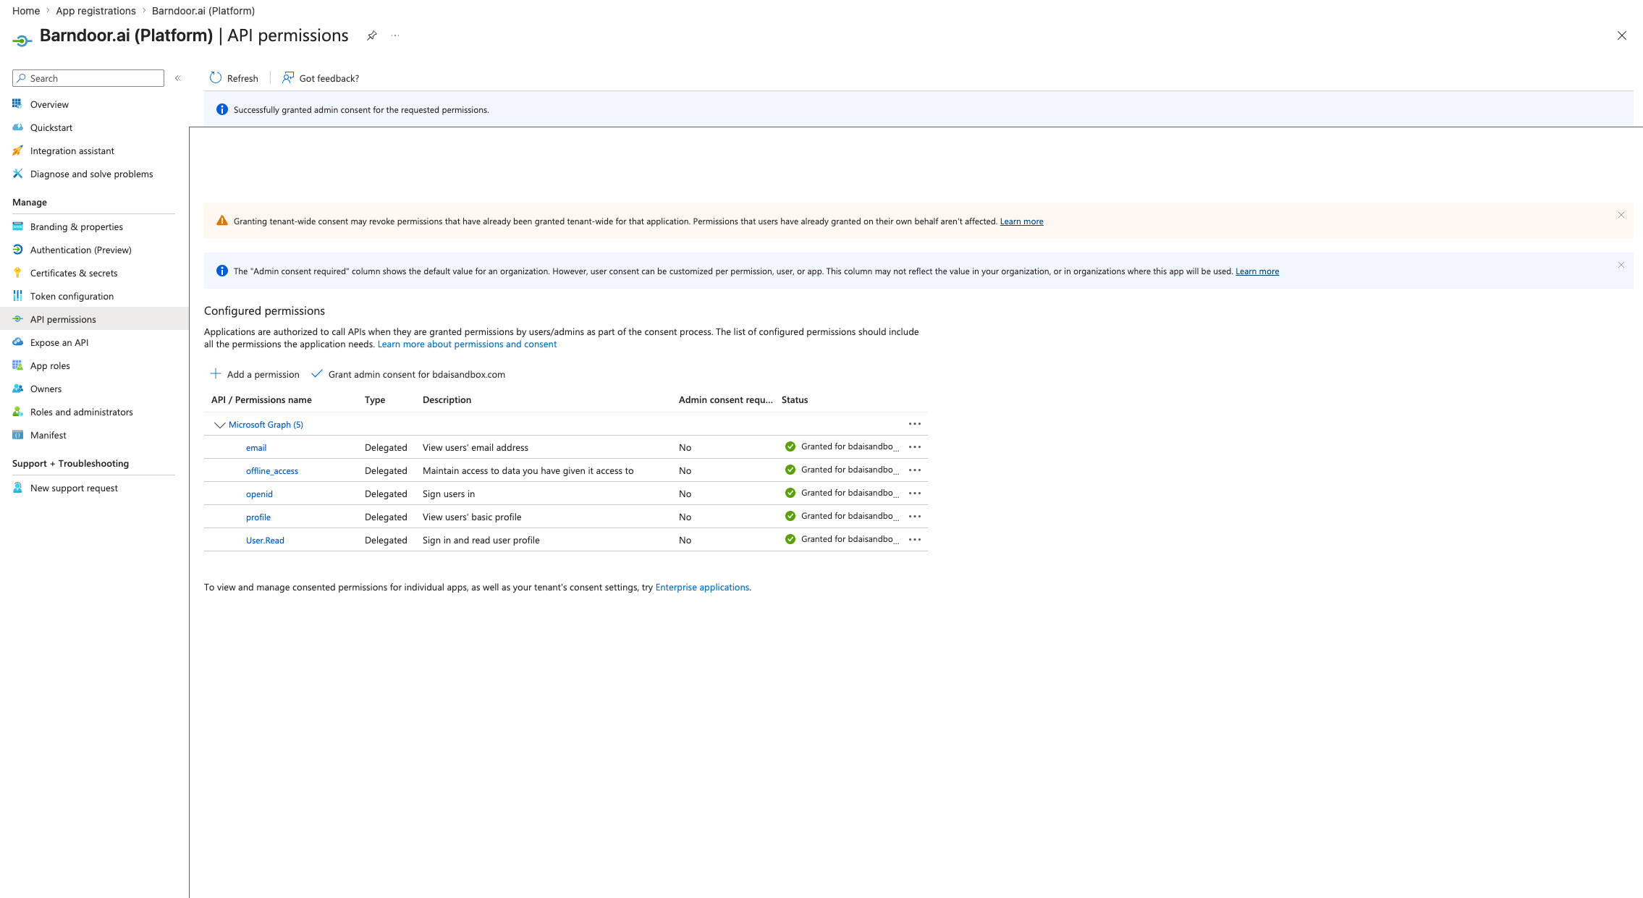Image resolution: width=1643 pixels, height=898 pixels.
Task: Dismiss the Admin consent required info banner
Action: 1621,265
